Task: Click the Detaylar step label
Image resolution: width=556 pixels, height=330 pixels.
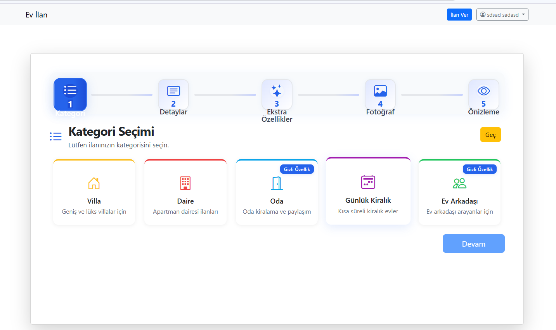Action: click(x=173, y=112)
